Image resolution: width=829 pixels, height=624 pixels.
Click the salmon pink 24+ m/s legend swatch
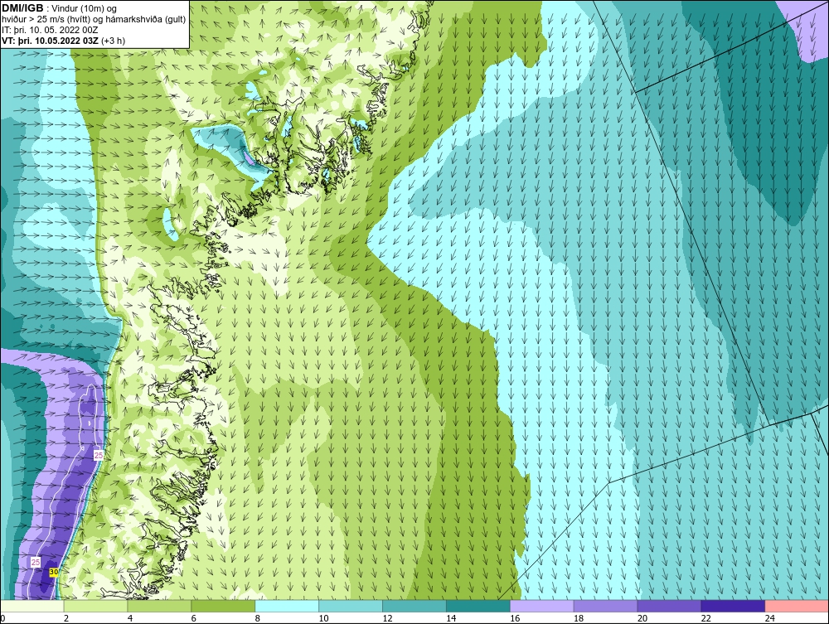click(797, 606)
